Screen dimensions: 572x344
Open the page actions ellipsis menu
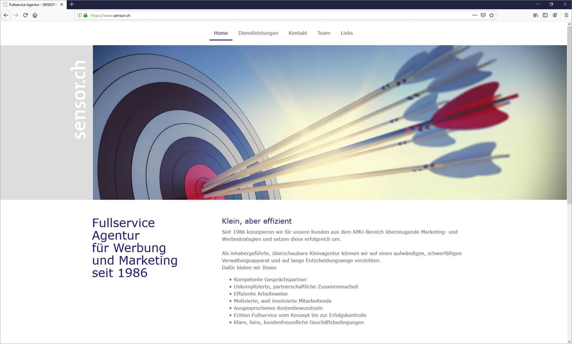point(474,15)
